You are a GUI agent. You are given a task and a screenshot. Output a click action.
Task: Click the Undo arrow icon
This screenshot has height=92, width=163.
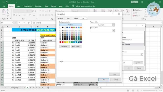pyautogui.click(x=7, y=2)
